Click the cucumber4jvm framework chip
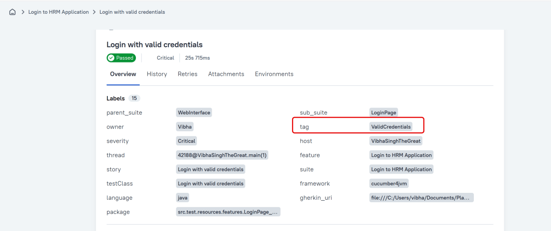The height and width of the screenshot is (231, 551). point(389,184)
